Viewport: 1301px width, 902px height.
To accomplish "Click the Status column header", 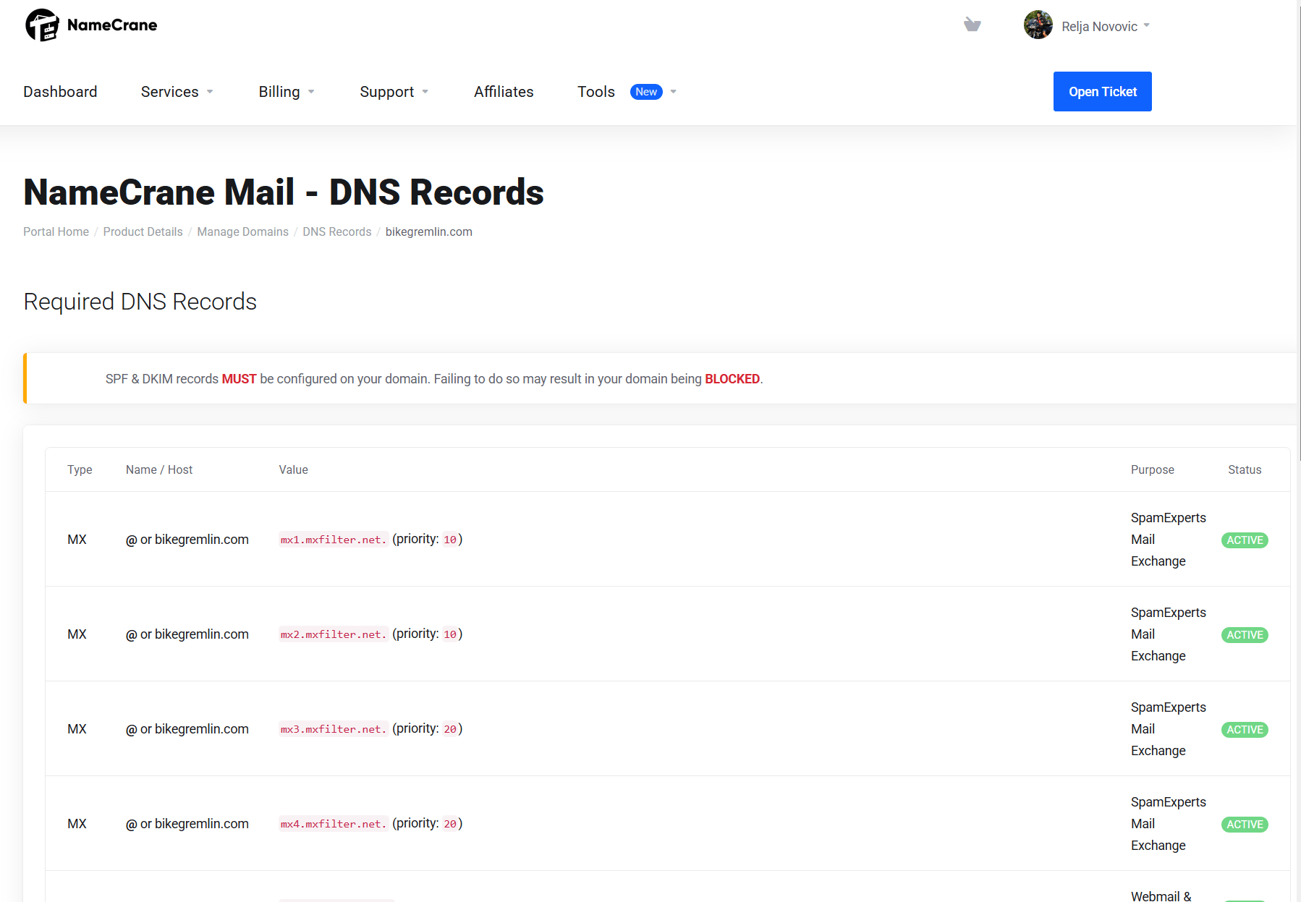I will (1245, 469).
